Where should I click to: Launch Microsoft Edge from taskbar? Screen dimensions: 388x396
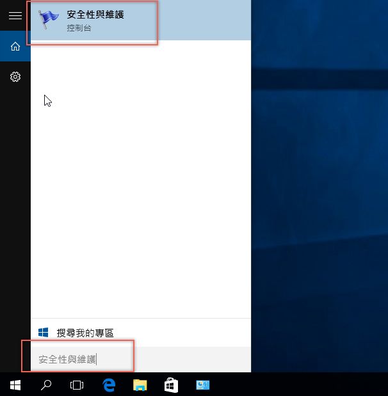109,384
